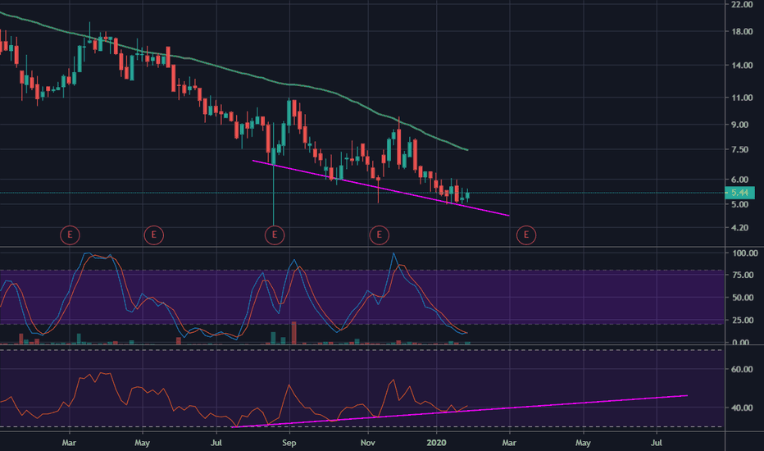Click the 2020 label on time axis
Viewport: 764px width, 451px height.
[x=437, y=443]
